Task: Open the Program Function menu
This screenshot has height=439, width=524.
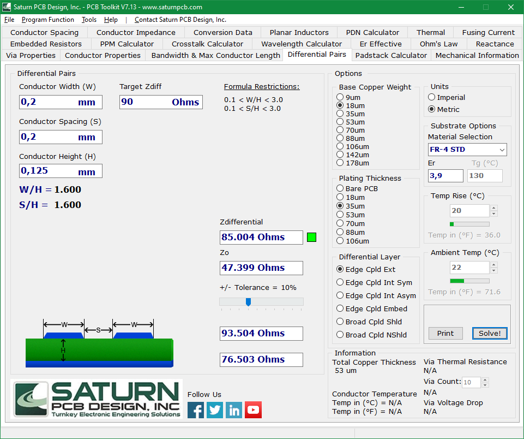Action: [48, 20]
